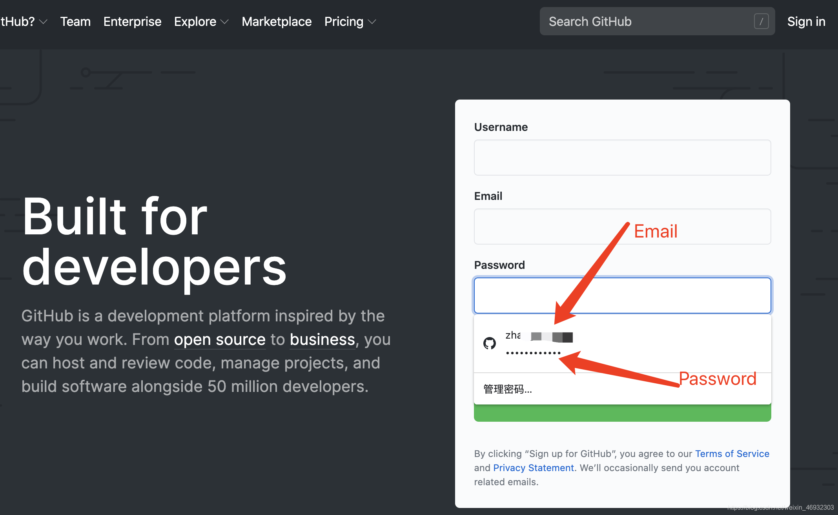Focus the Search GitHub field
This screenshot has height=515, width=838.
pos(657,21)
